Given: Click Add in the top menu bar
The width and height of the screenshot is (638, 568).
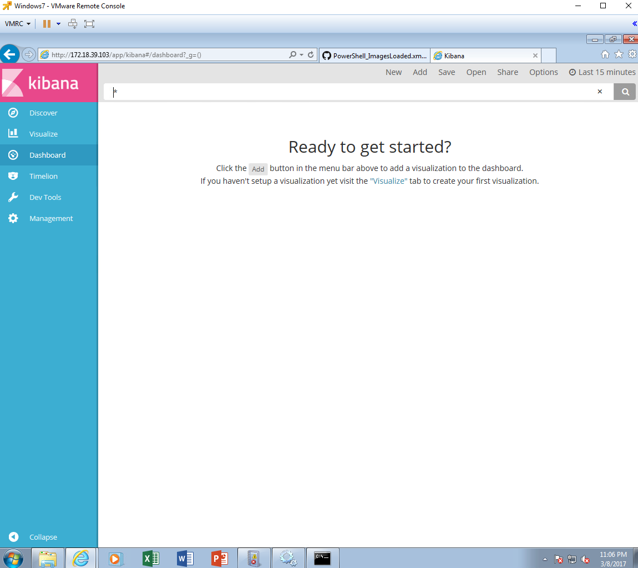Looking at the screenshot, I should [420, 72].
